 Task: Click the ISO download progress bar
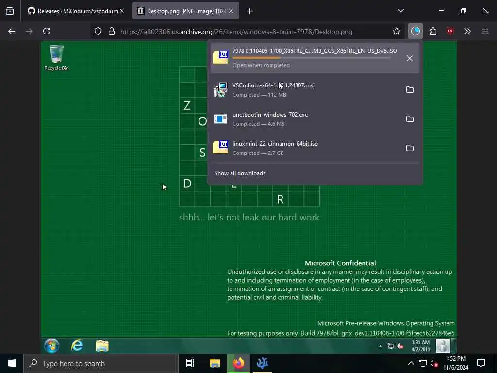click(x=312, y=58)
